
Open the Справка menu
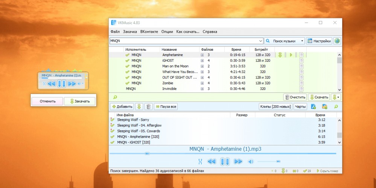coord(210,32)
